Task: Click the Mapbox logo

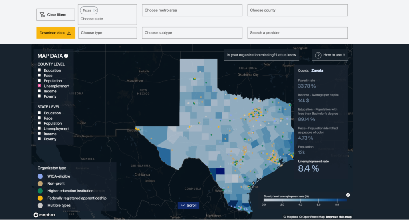Action: 44,215
